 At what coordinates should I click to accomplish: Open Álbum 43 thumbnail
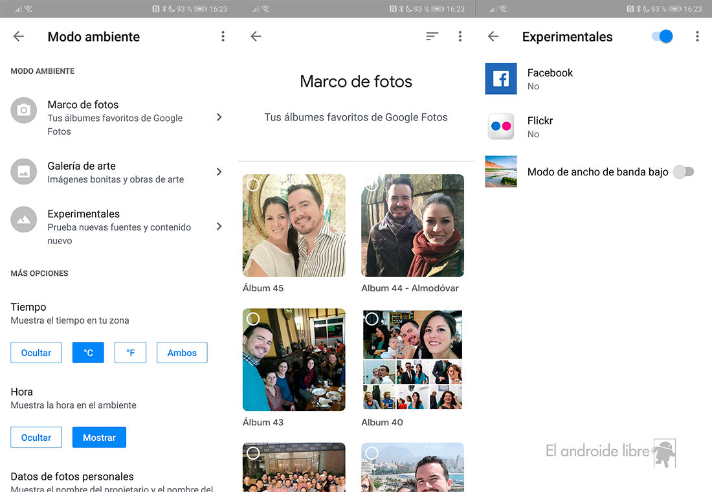click(x=294, y=360)
